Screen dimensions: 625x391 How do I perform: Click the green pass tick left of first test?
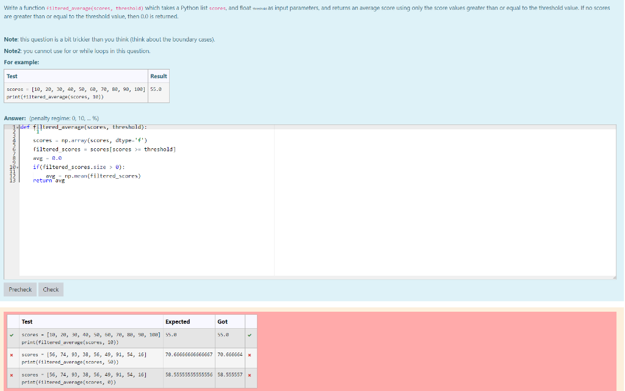click(12, 335)
